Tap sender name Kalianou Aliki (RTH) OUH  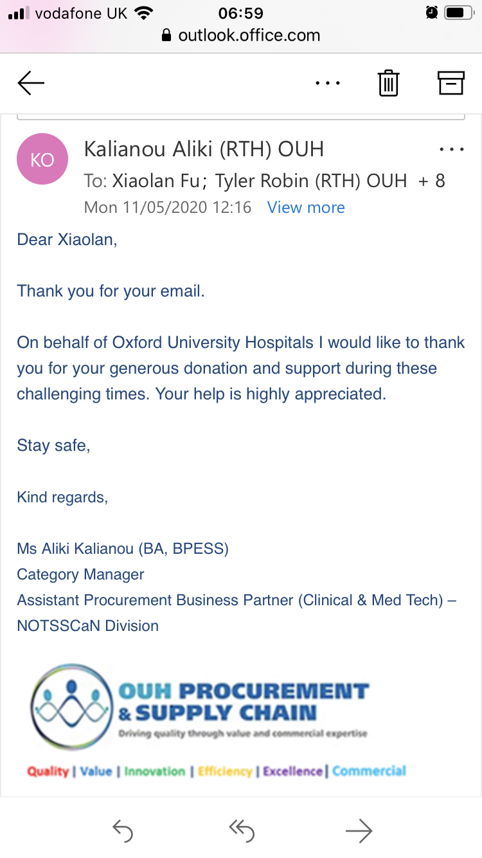(204, 149)
